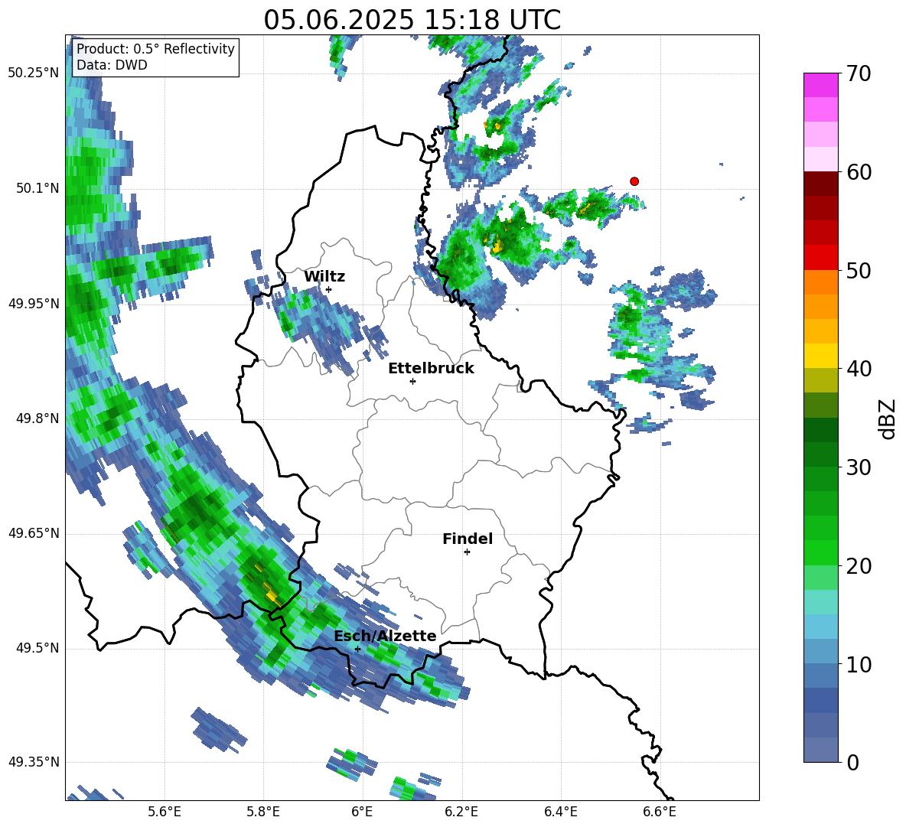This screenshot has width=906, height=827.
Task: Click the darkest green colorbar segment near 34
Action: point(820,430)
